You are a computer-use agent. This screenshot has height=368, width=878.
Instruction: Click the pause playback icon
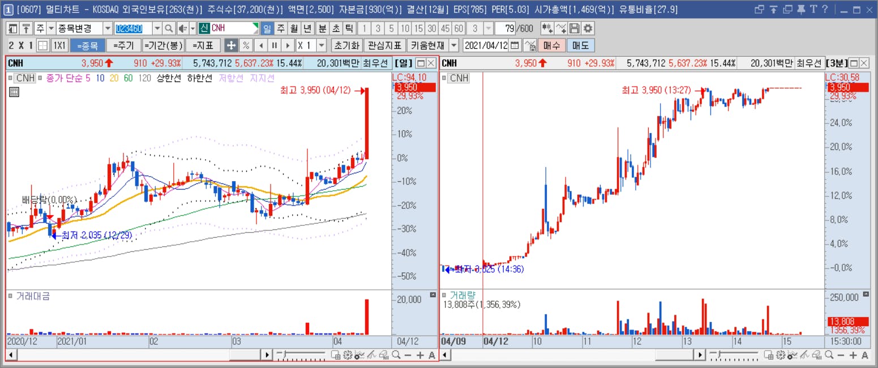[x=274, y=46]
